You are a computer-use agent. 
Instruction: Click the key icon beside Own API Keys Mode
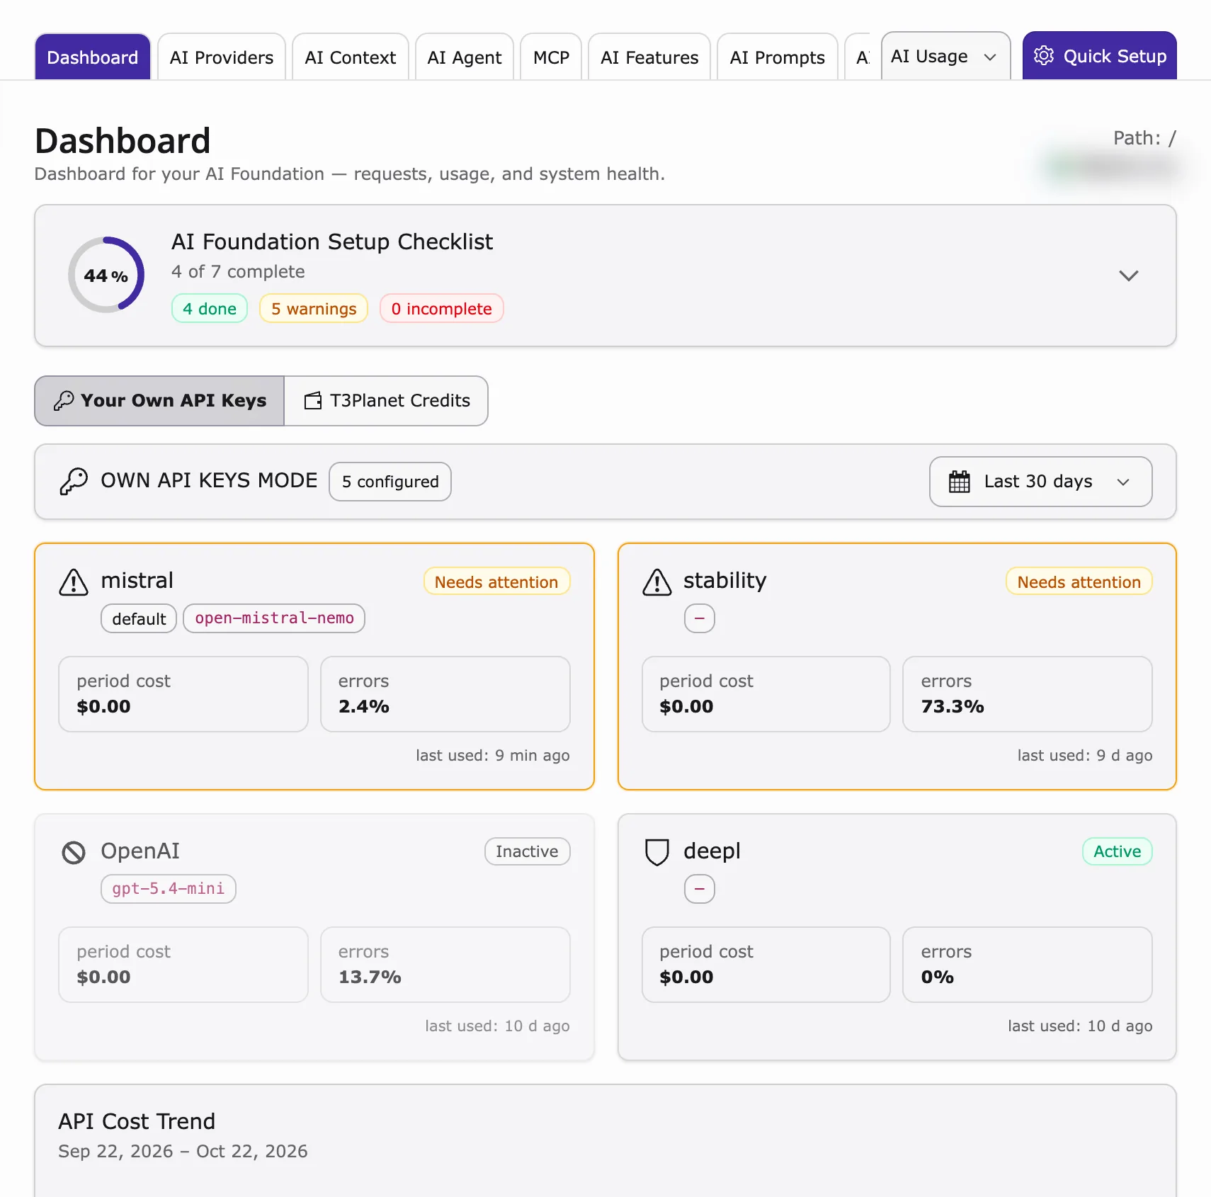tap(74, 481)
